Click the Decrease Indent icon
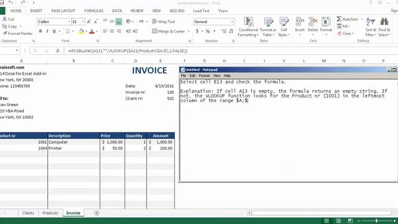Viewport: 398px width, 224px height. coord(129,31)
